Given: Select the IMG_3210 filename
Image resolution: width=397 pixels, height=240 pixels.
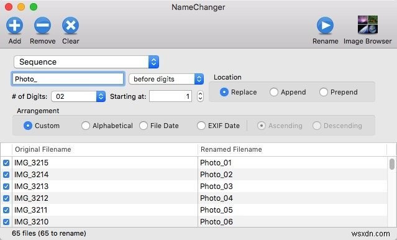Looking at the screenshot, I should 31,222.
